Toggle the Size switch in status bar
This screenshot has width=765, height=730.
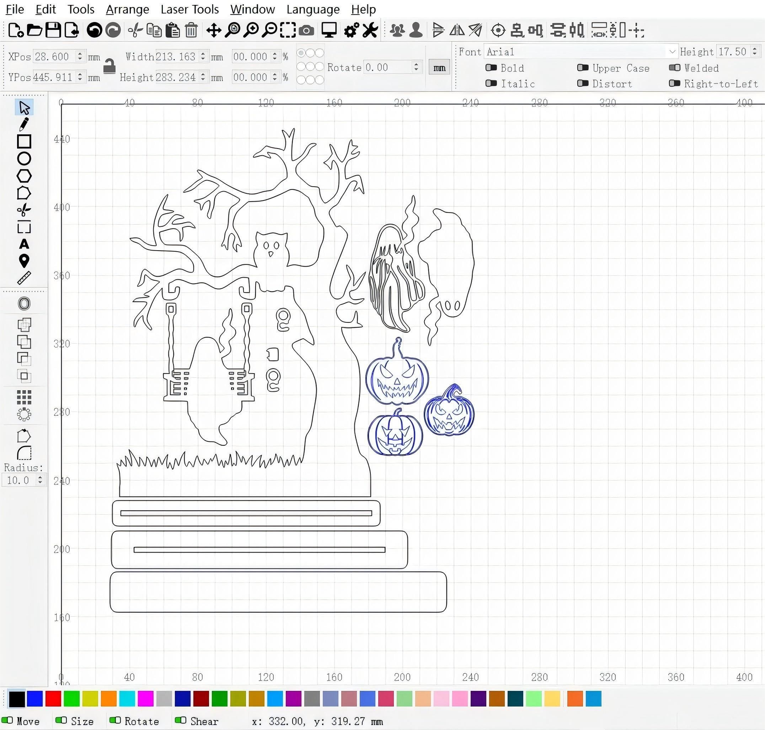[x=61, y=720]
